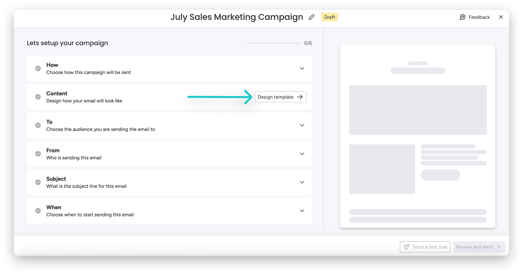
Task: Close the campaign setup dialog
Action: coord(501,17)
